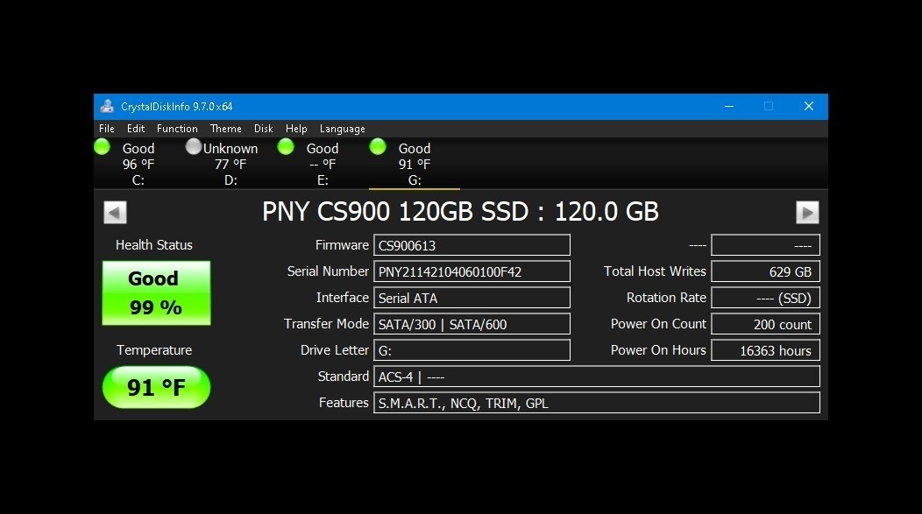Click the Features label
The height and width of the screenshot is (514, 922).
[x=344, y=403]
